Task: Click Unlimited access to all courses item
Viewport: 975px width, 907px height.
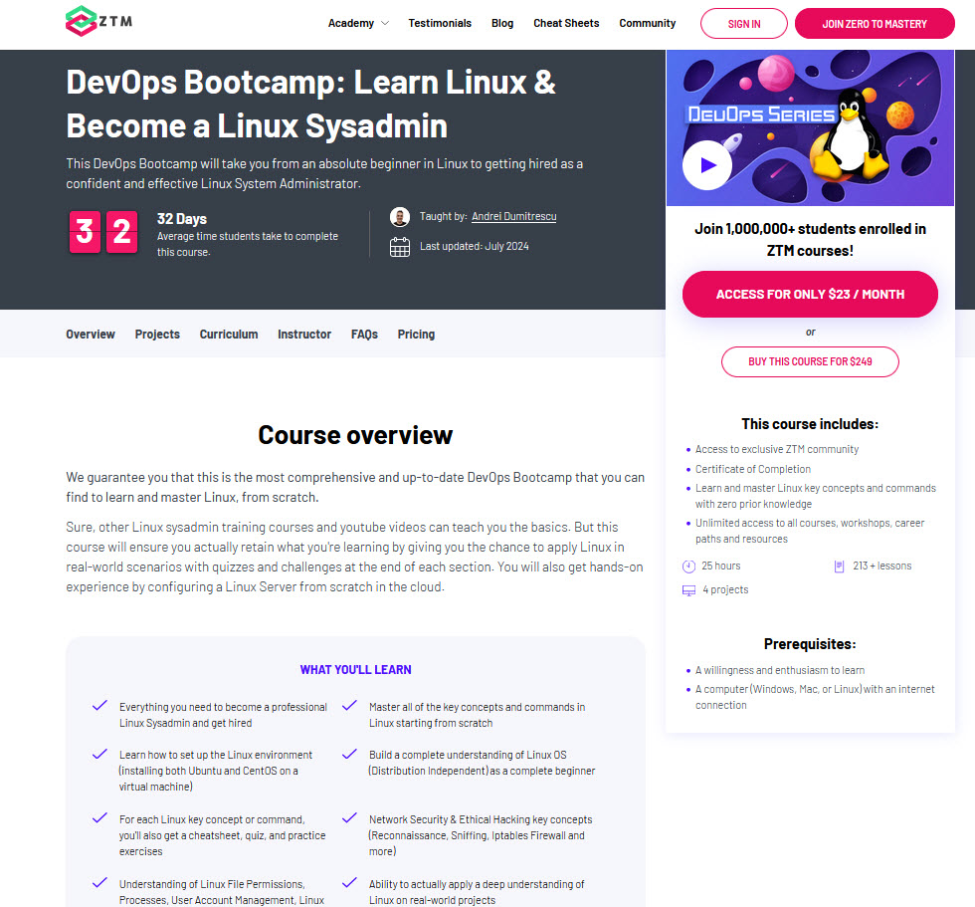Action: click(x=810, y=531)
